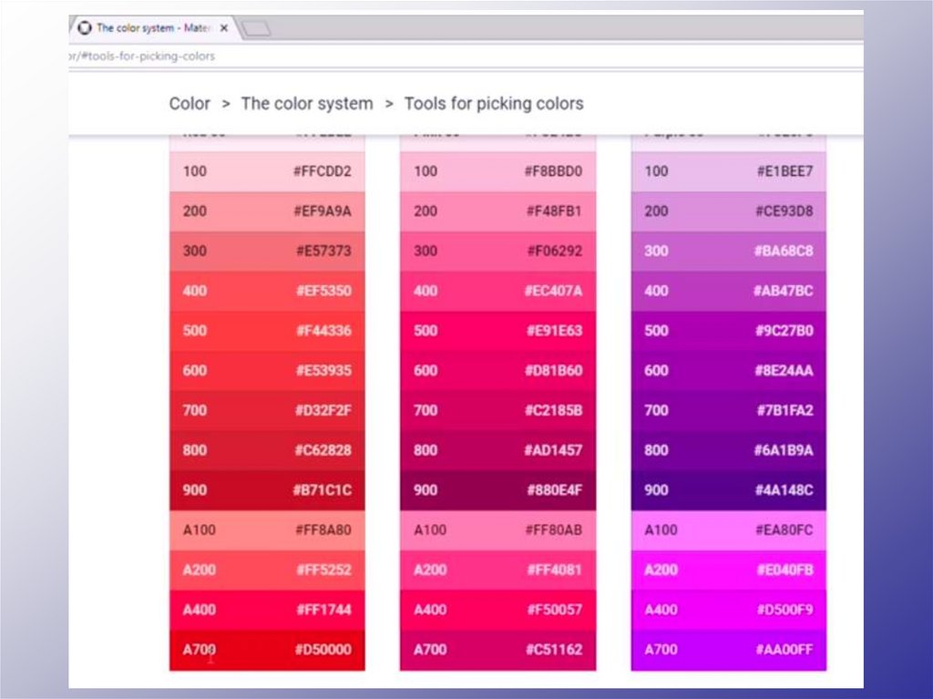The width and height of the screenshot is (933, 699).
Task: Select the color system browser tab
Action: pos(153,28)
